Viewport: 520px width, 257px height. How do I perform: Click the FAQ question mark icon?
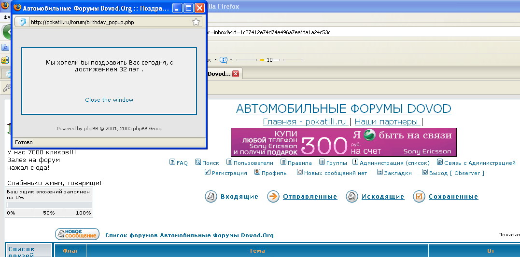tap(172, 162)
